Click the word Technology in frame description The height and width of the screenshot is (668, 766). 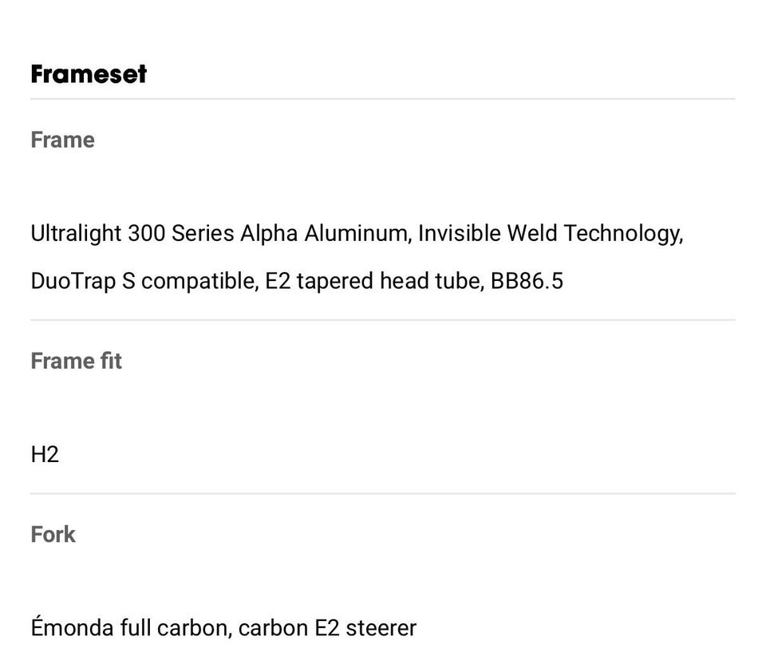click(x=622, y=235)
